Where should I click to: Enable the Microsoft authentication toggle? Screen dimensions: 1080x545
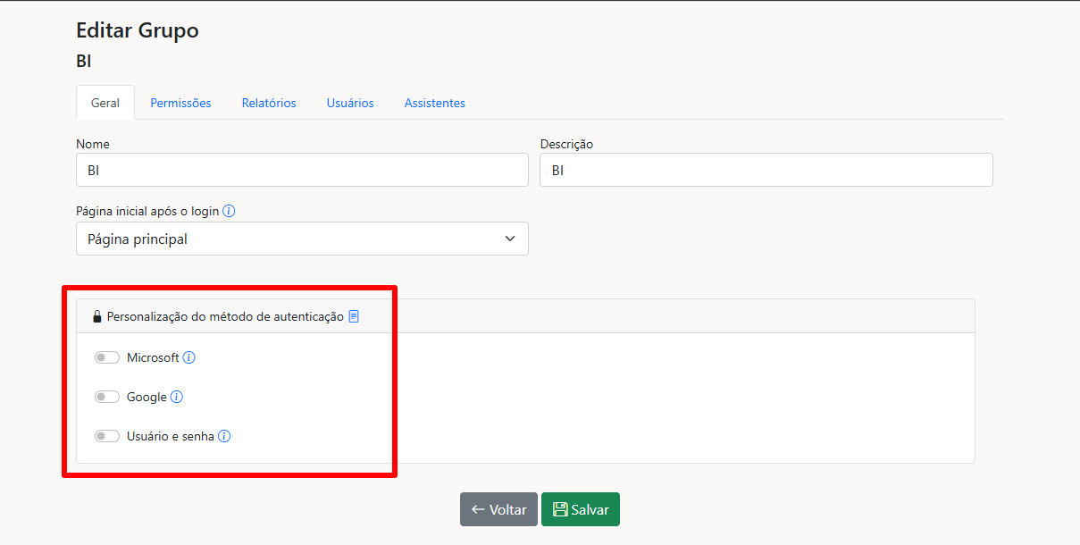107,357
